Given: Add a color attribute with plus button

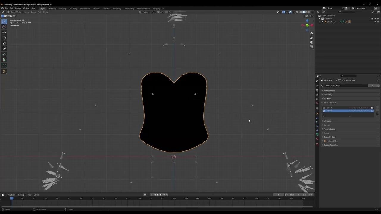Looking at the screenshot, I should (377, 107).
